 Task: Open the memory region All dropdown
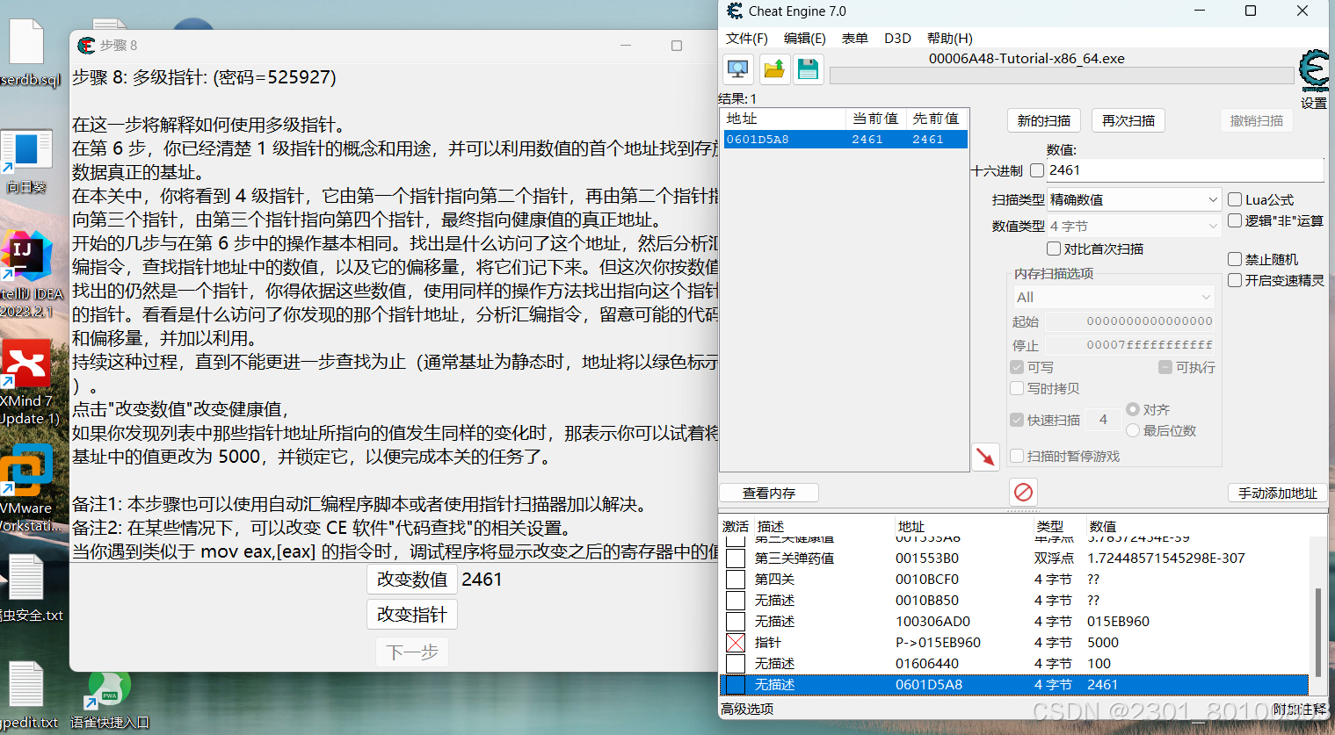[1114, 297]
